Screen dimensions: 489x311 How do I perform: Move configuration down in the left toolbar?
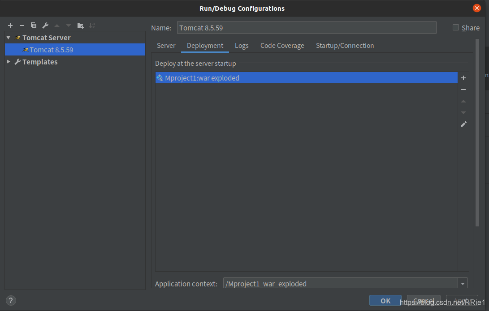point(68,26)
